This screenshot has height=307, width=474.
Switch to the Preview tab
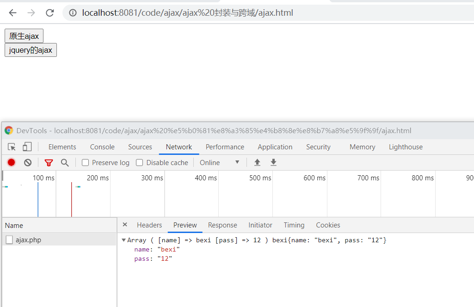pos(185,225)
